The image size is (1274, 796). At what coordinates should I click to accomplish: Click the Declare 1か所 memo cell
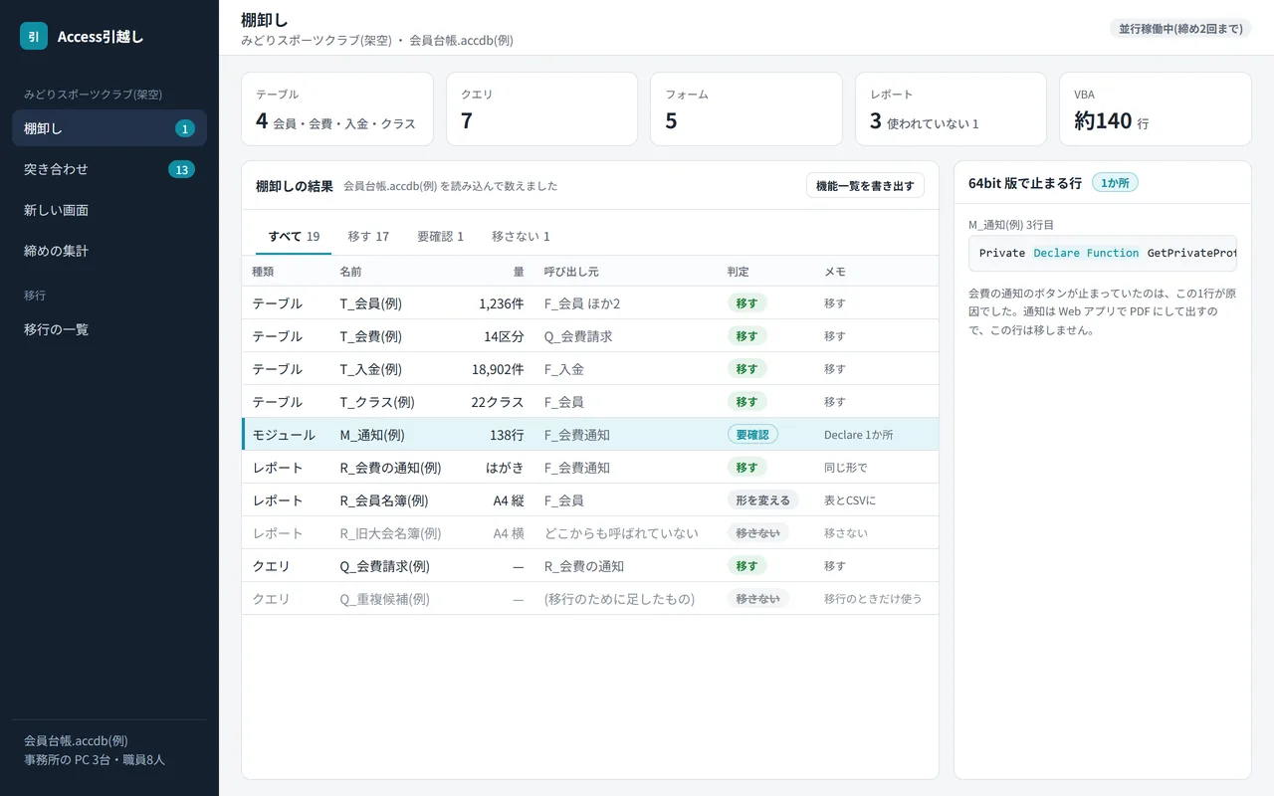coord(858,435)
